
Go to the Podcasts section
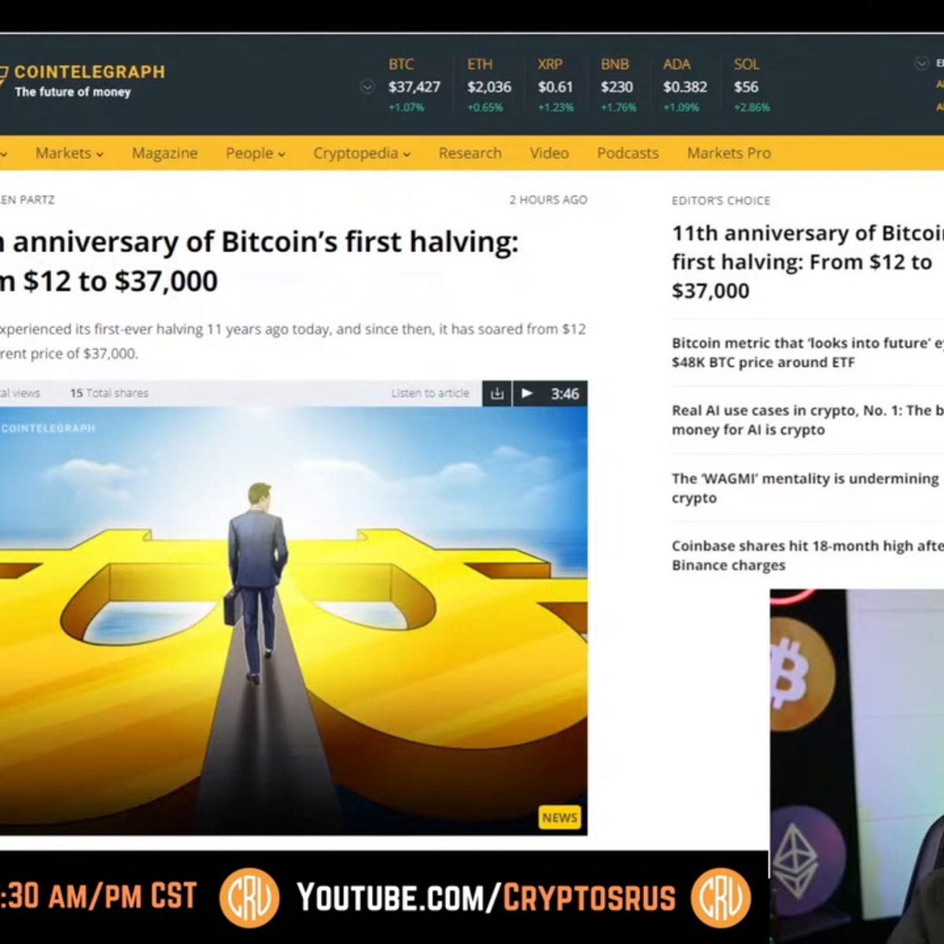click(628, 153)
